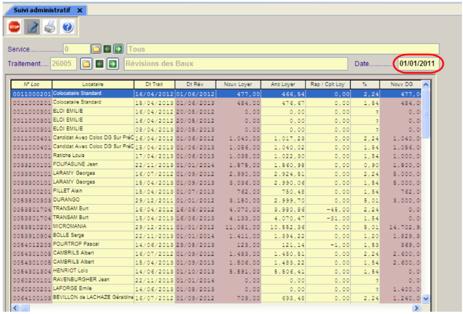Click the red STOP icon

(x=15, y=26)
